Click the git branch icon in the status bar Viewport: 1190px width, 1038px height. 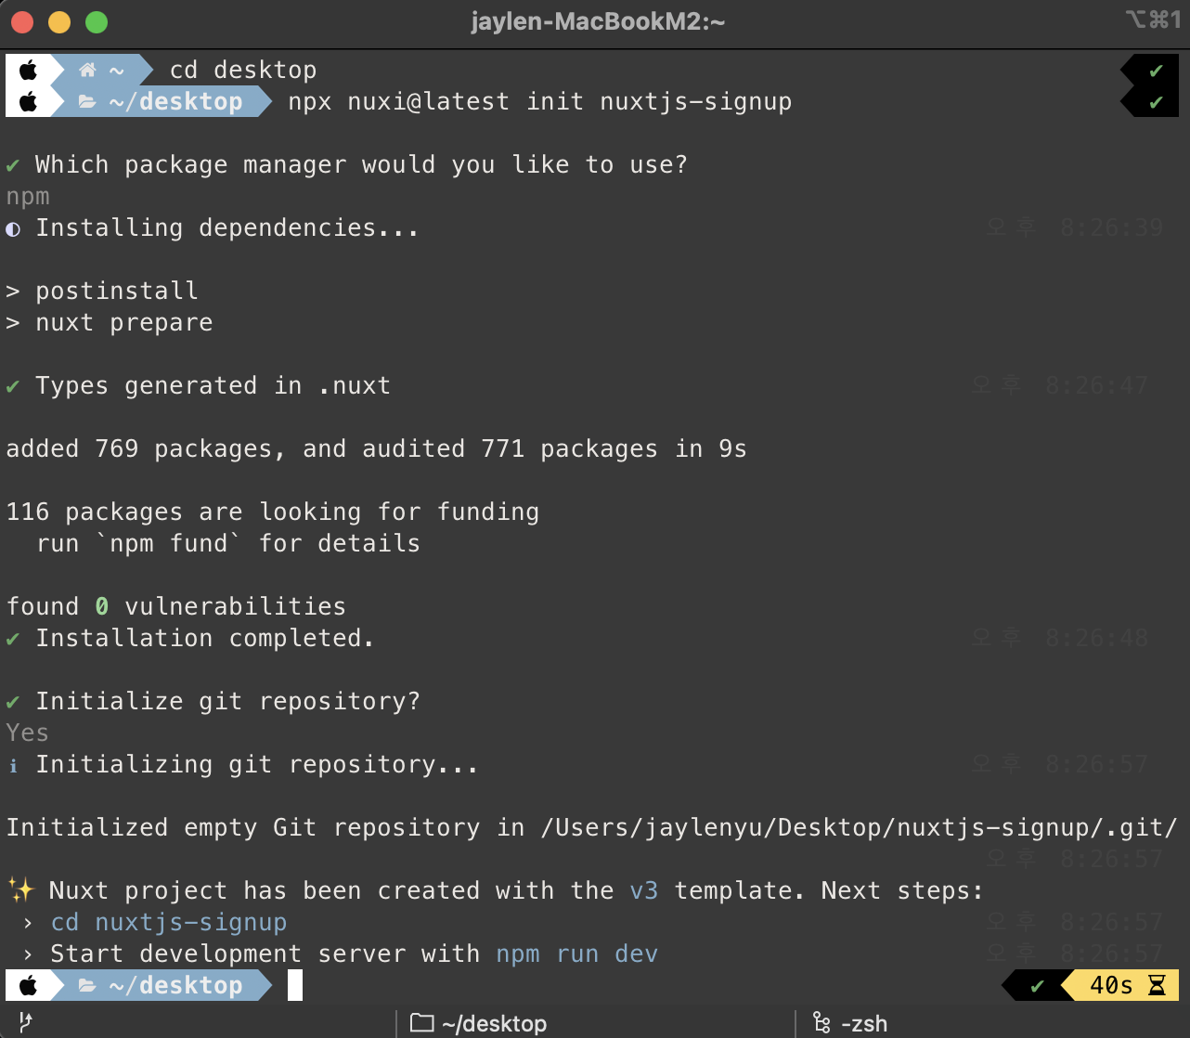pyautogui.click(x=26, y=1023)
